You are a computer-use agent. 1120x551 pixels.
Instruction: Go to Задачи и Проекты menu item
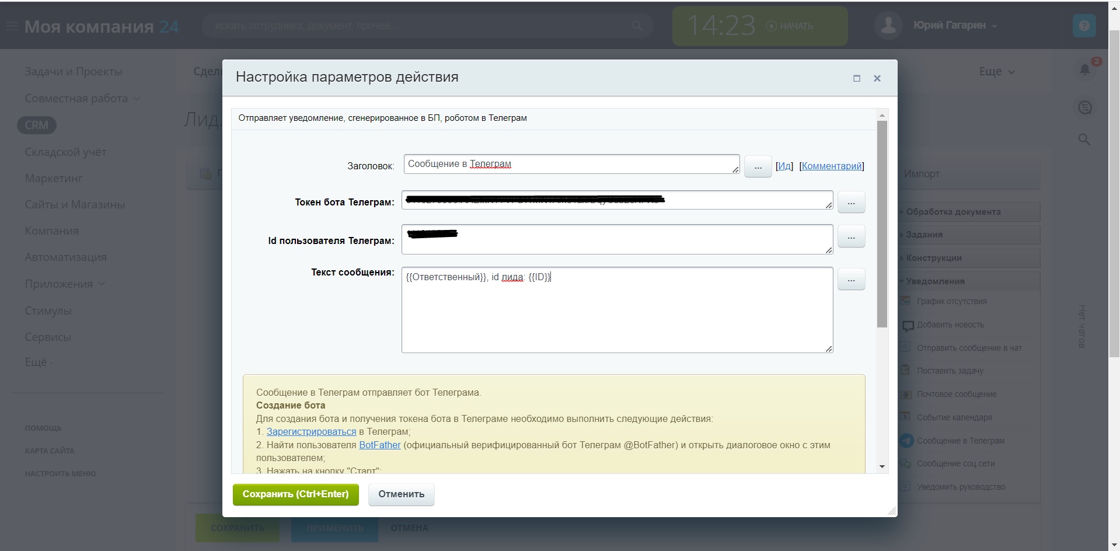[x=73, y=71]
